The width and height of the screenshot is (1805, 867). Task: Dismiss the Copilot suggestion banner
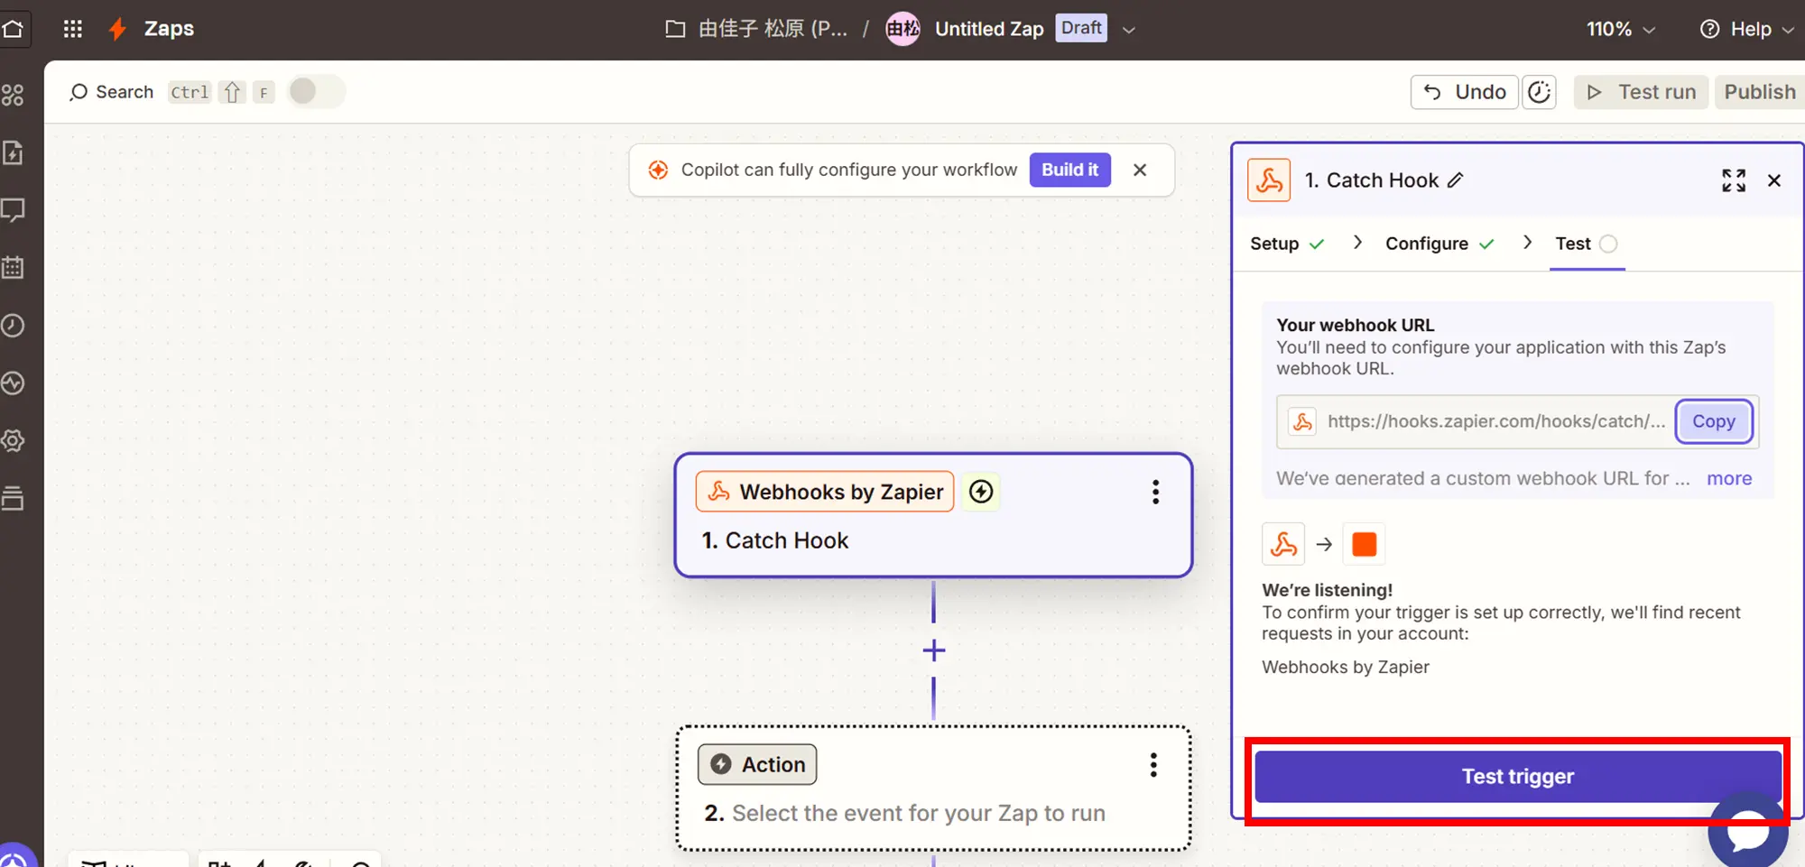pos(1140,170)
